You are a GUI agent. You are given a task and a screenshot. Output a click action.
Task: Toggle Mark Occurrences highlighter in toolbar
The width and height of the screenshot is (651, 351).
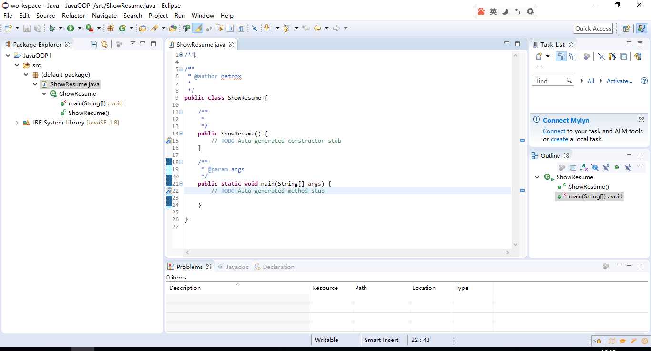tap(197, 29)
